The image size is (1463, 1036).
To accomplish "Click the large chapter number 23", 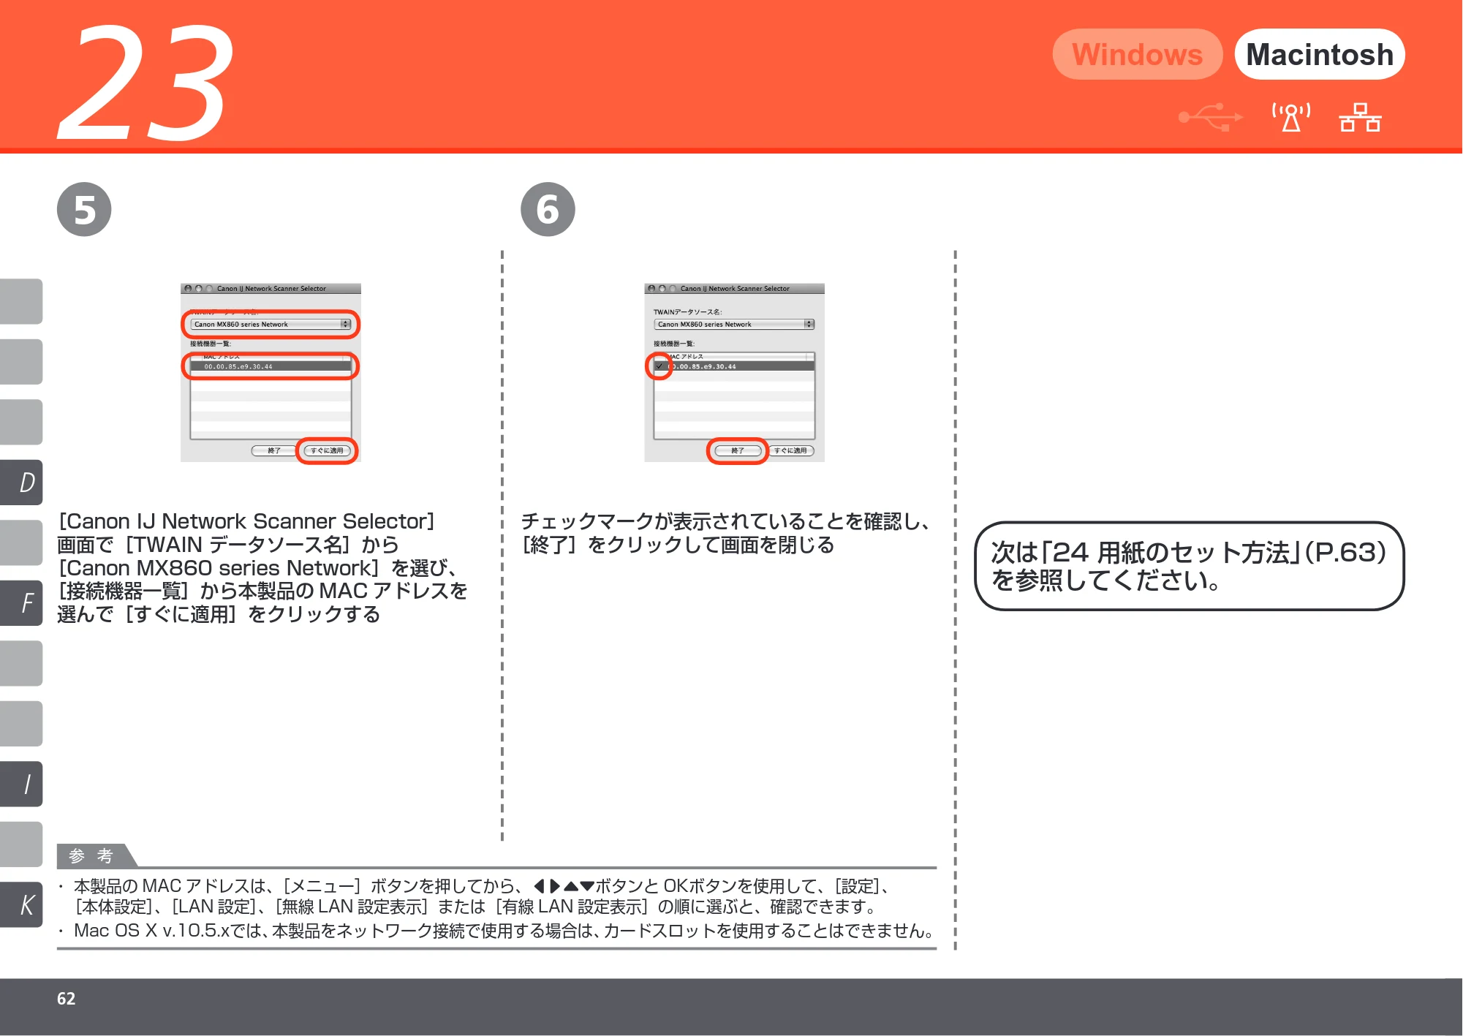I will pos(146,82).
